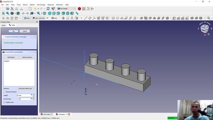Click the Cancel button in Tasks panel

[x=25, y=31]
